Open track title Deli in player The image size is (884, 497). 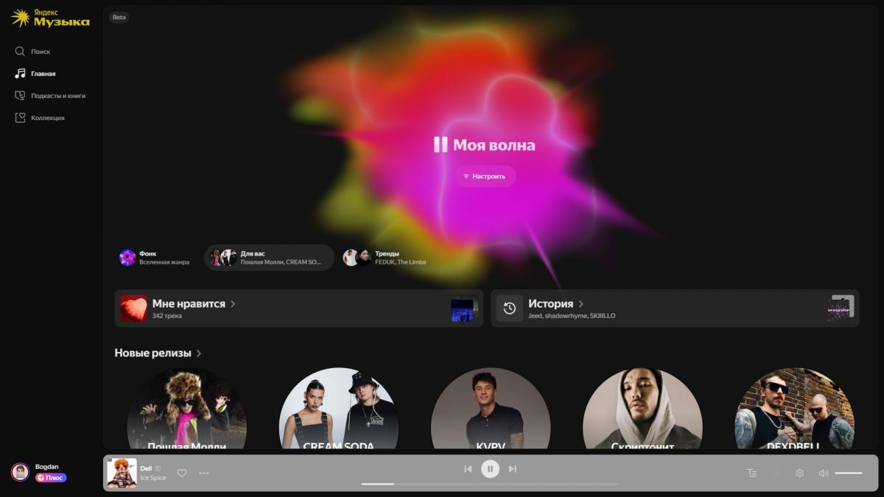point(146,468)
